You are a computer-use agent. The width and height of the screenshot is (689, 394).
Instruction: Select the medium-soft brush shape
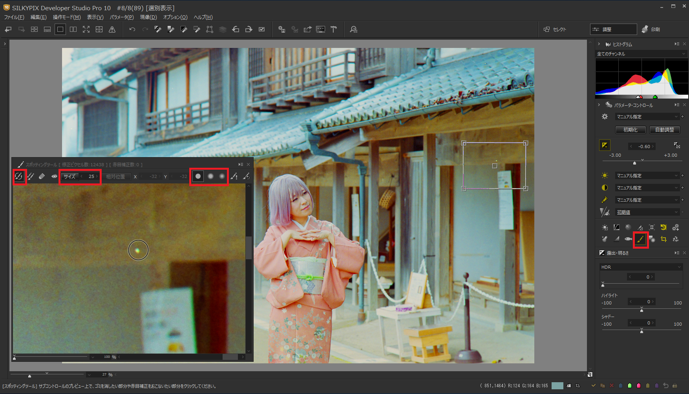[210, 176]
